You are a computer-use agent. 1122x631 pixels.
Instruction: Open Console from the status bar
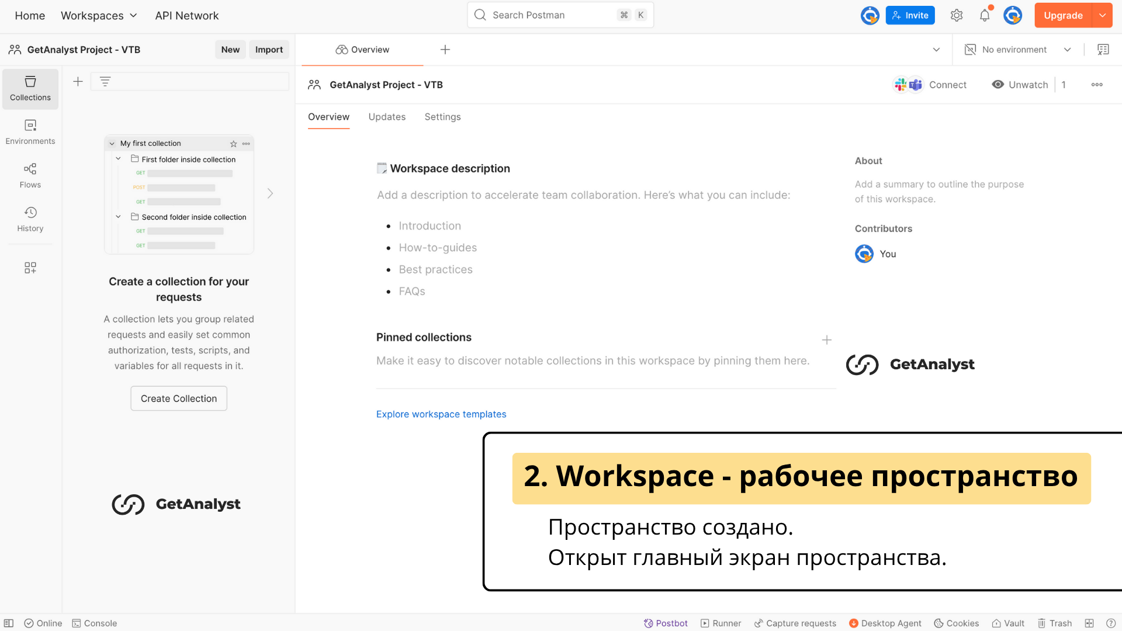94,623
